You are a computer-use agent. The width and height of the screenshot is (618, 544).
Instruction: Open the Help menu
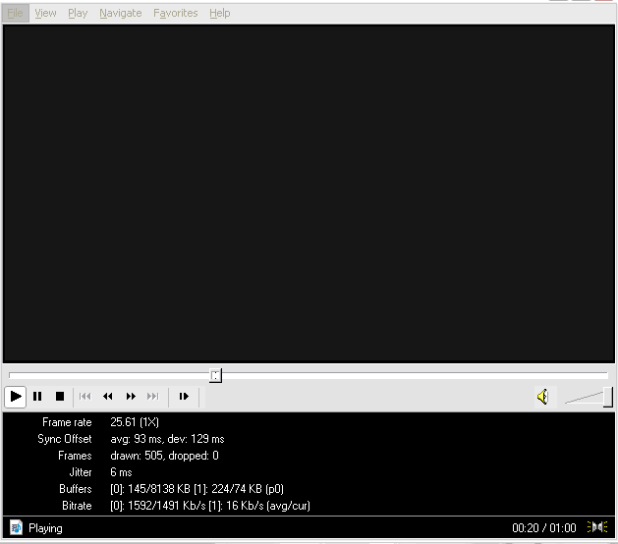(x=220, y=13)
